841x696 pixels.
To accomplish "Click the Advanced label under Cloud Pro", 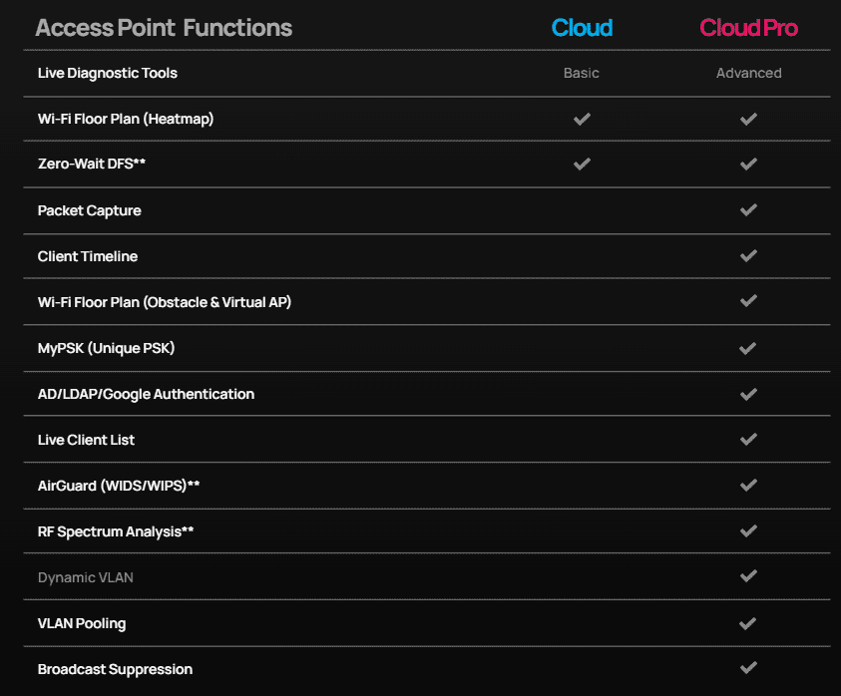I will click(x=748, y=73).
